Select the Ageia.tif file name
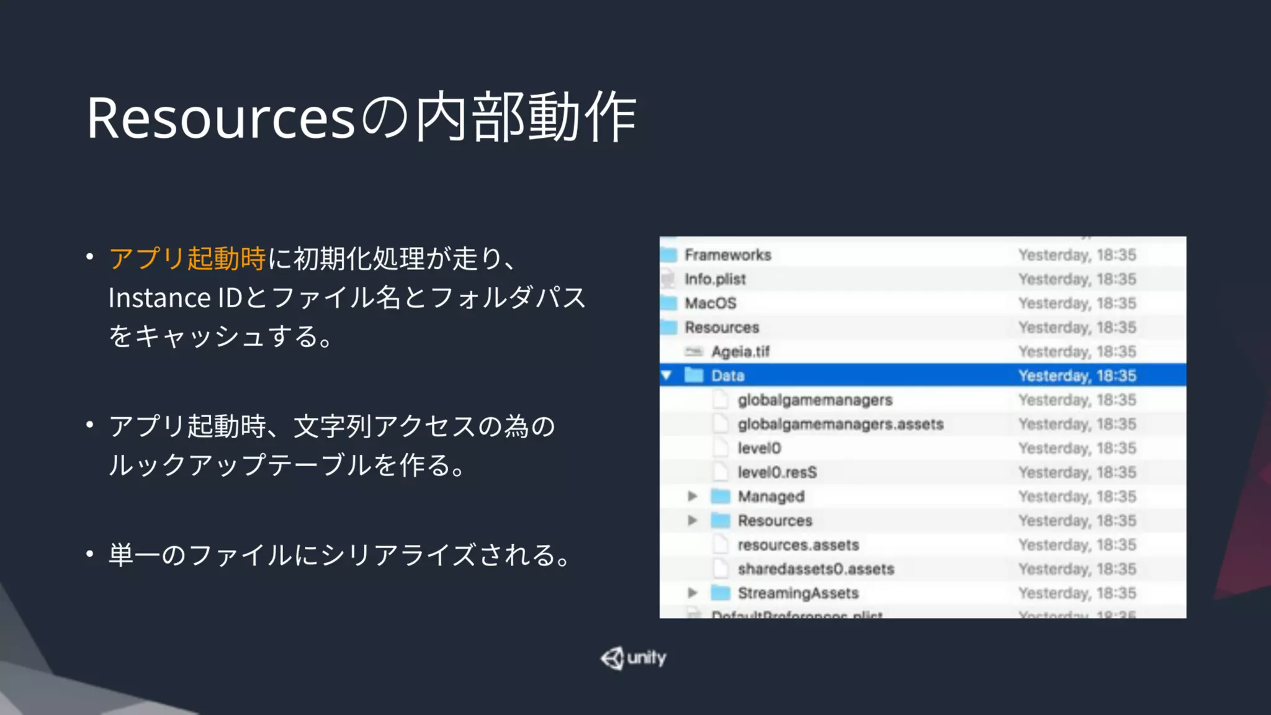 coord(740,352)
